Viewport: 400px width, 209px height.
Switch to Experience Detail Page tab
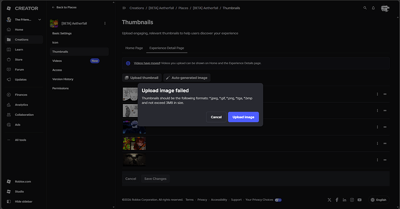click(166, 48)
